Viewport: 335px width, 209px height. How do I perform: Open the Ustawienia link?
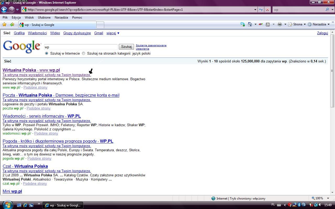coord(142,49)
